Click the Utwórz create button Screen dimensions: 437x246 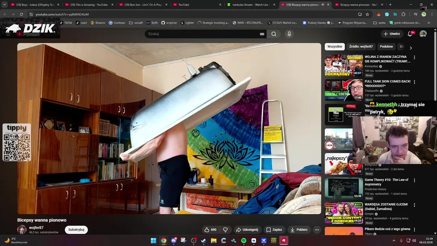[x=392, y=34]
